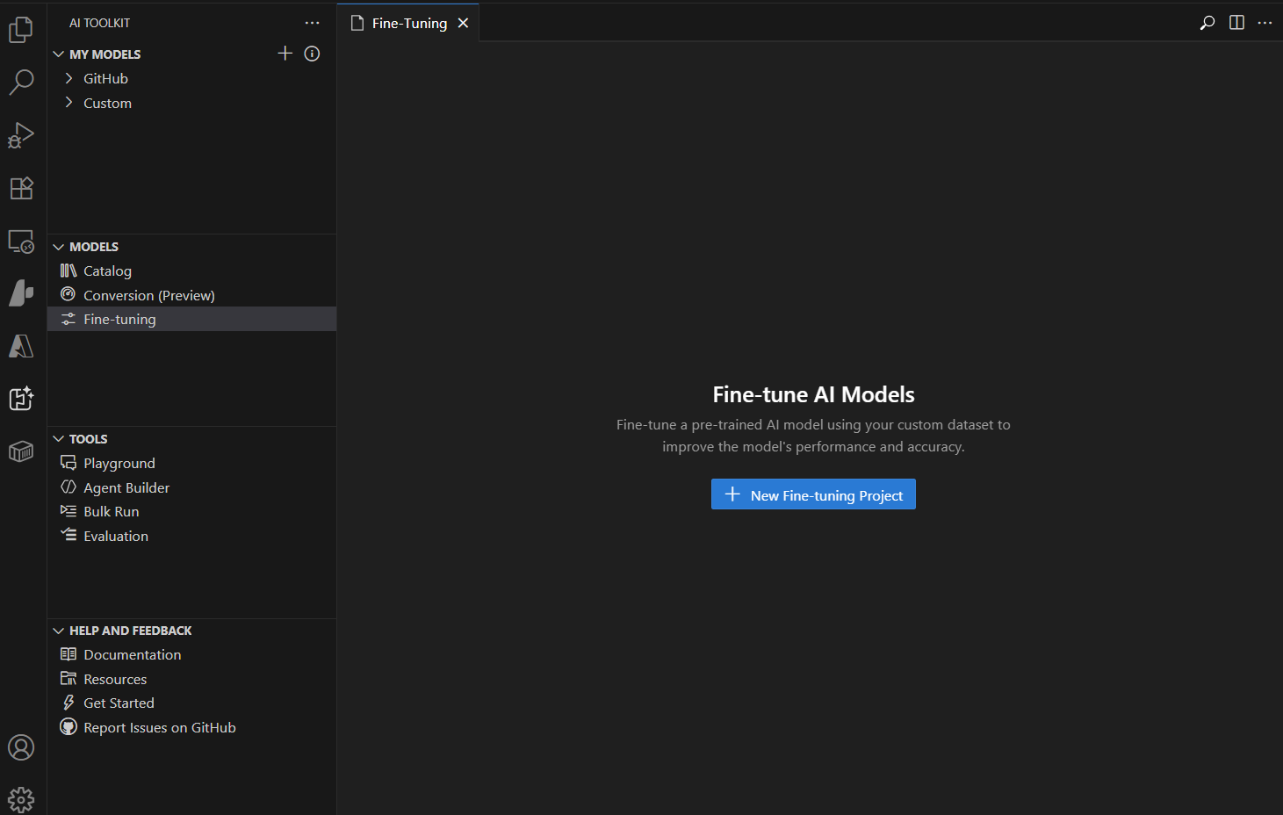This screenshot has height=815, width=1283.
Task: Open the AI Toolkit Documentation
Action: click(132, 654)
